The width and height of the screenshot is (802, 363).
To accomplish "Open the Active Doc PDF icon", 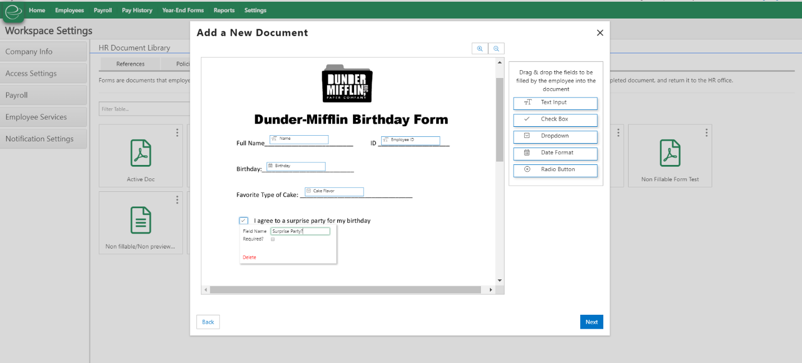I will tap(141, 153).
